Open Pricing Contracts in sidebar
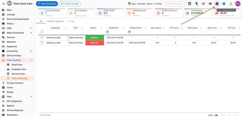This screenshot has height=117, width=242. point(15,83)
